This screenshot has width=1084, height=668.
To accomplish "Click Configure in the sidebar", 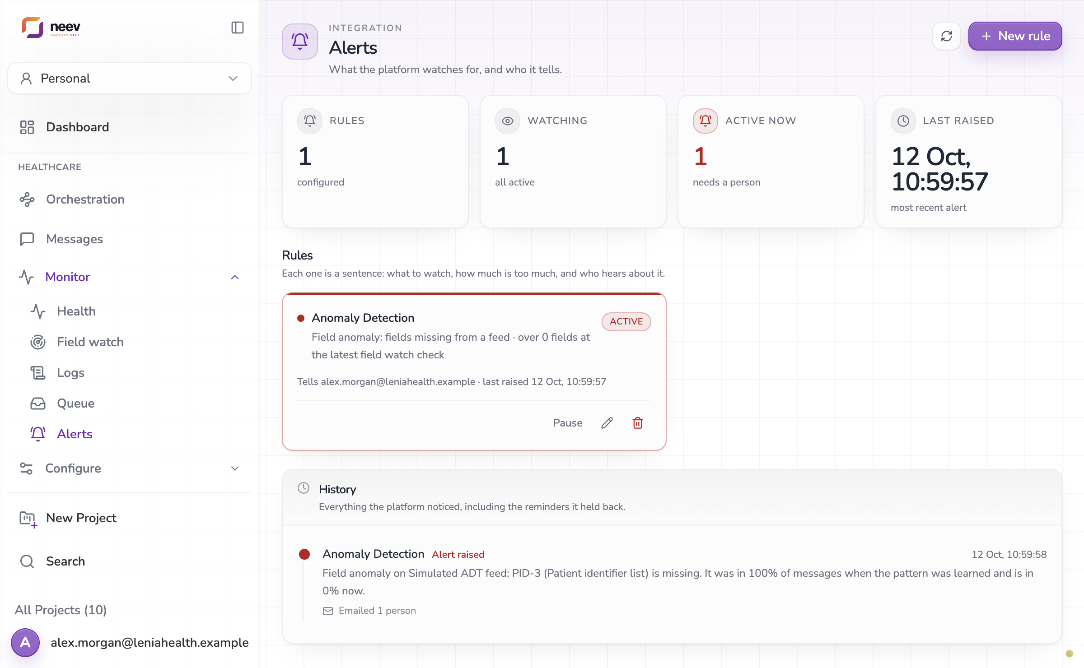I will tap(73, 469).
